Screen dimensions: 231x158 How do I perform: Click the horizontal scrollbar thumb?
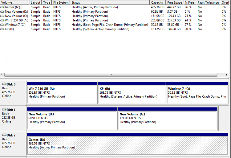point(111,75)
